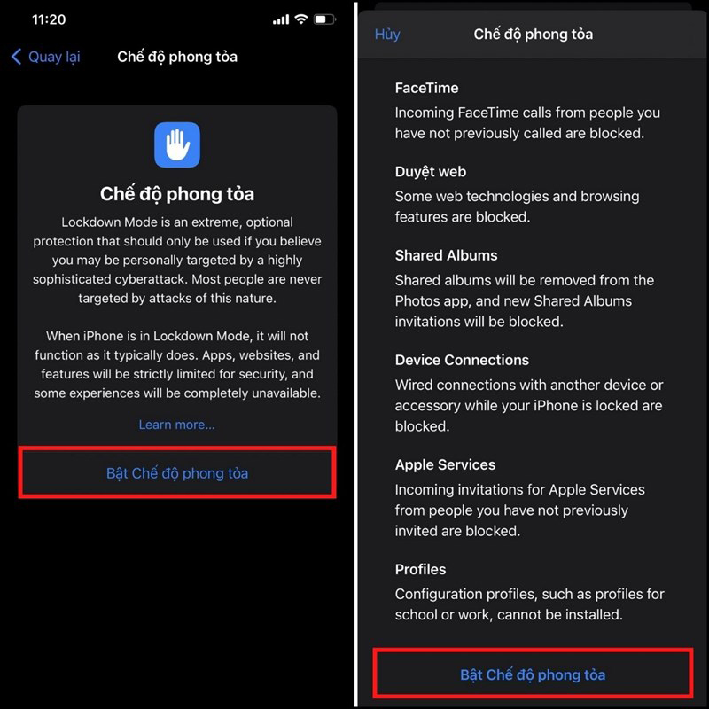709x709 pixels.
Task: Tap the cellular signal bars icon
Action: (281, 19)
